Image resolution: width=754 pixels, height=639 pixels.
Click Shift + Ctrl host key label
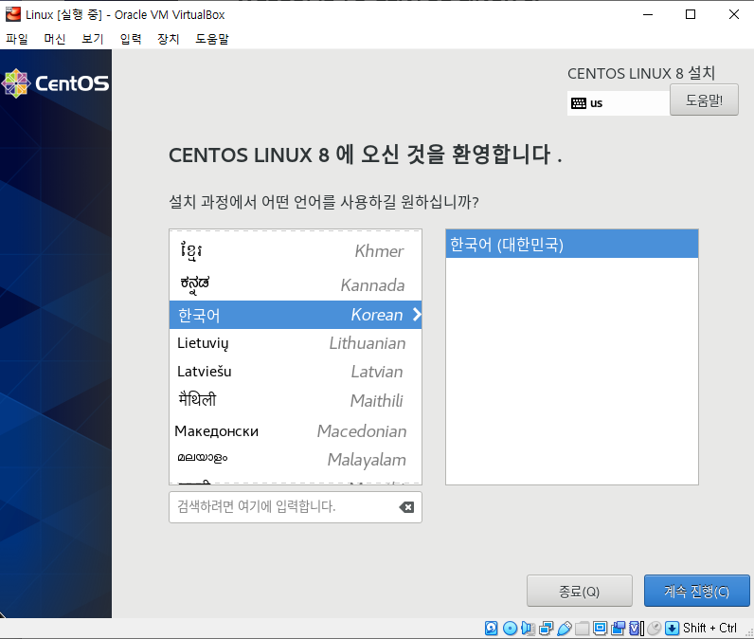tap(709, 628)
